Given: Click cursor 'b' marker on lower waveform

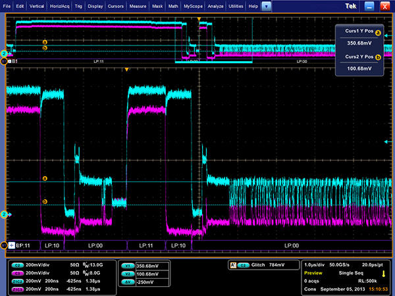Looking at the screenshot, I should click(x=45, y=202).
